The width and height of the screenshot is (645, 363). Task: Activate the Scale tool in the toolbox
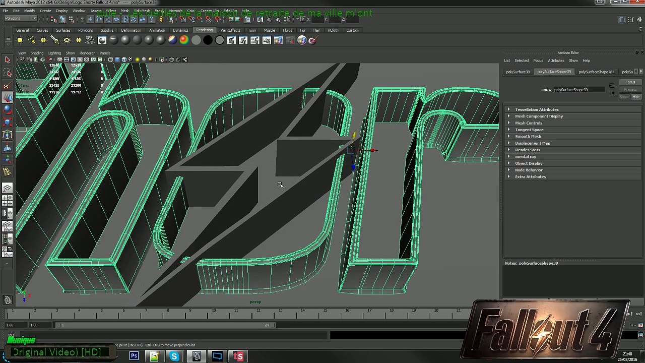pos(8,122)
